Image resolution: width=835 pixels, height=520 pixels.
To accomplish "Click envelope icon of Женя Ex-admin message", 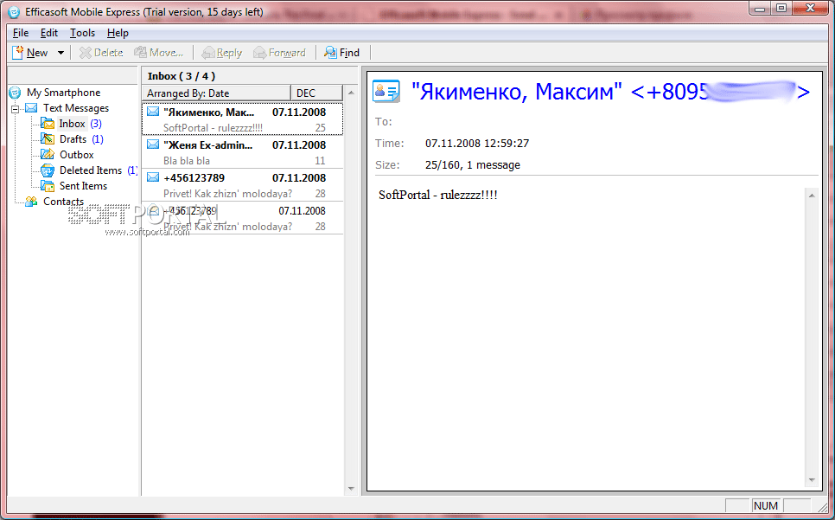I will [153, 144].
